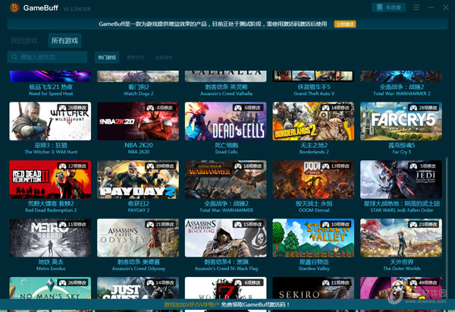
Task: Open the hamburger menu icon in title bar
Action: [x=416, y=8]
